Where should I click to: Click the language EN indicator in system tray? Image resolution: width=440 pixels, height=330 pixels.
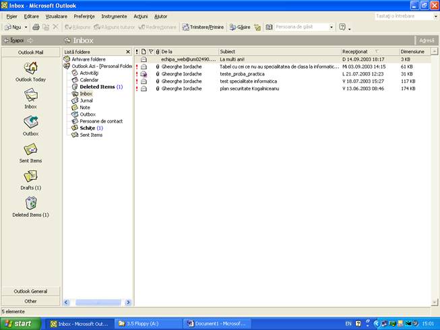pos(348,323)
